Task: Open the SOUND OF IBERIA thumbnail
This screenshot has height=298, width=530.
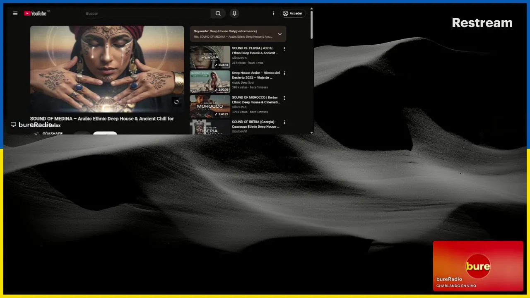Action: [x=210, y=127]
